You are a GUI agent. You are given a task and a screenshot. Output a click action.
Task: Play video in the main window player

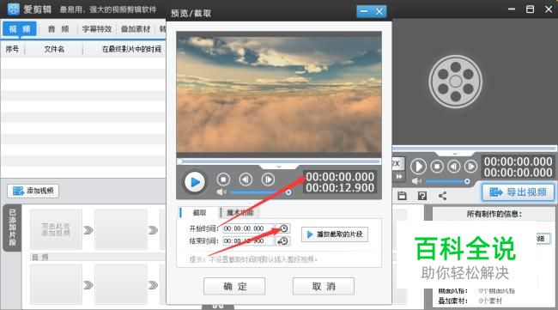tap(419, 167)
